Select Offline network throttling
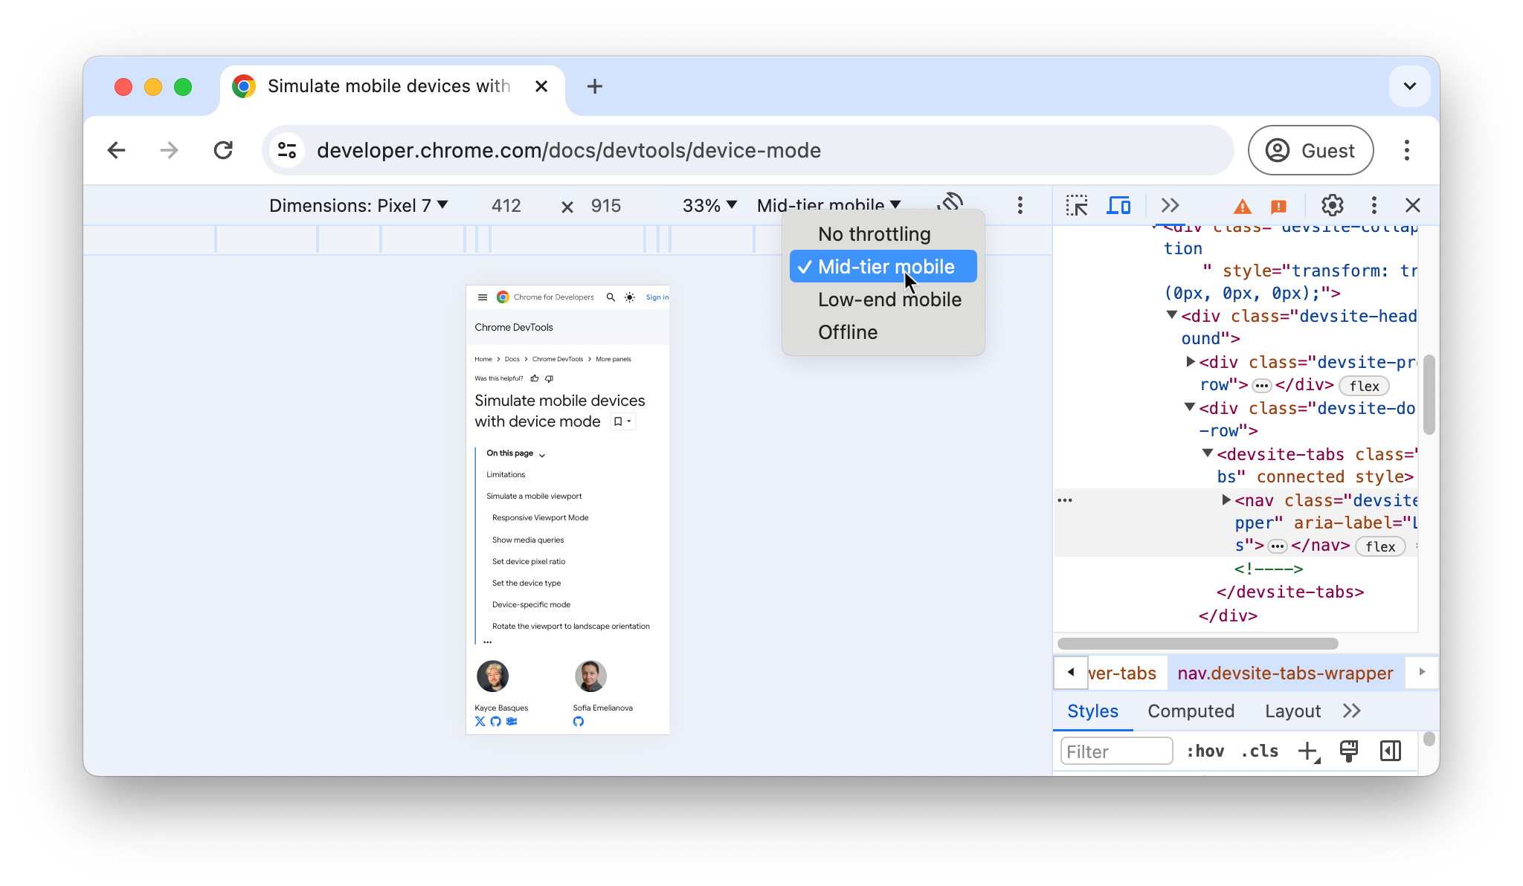This screenshot has width=1523, height=886. coord(847,332)
